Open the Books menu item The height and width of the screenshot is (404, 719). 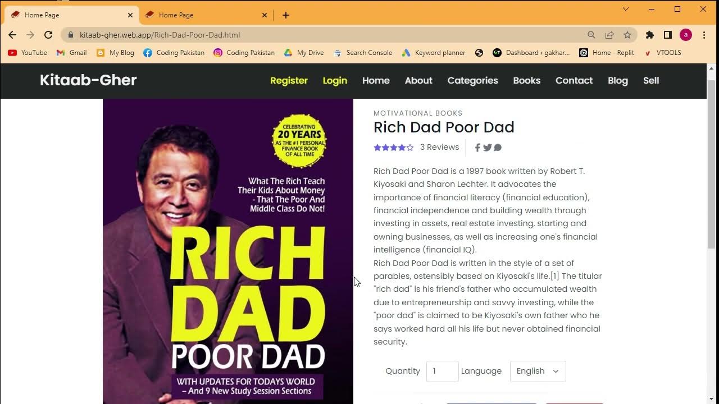(x=527, y=81)
